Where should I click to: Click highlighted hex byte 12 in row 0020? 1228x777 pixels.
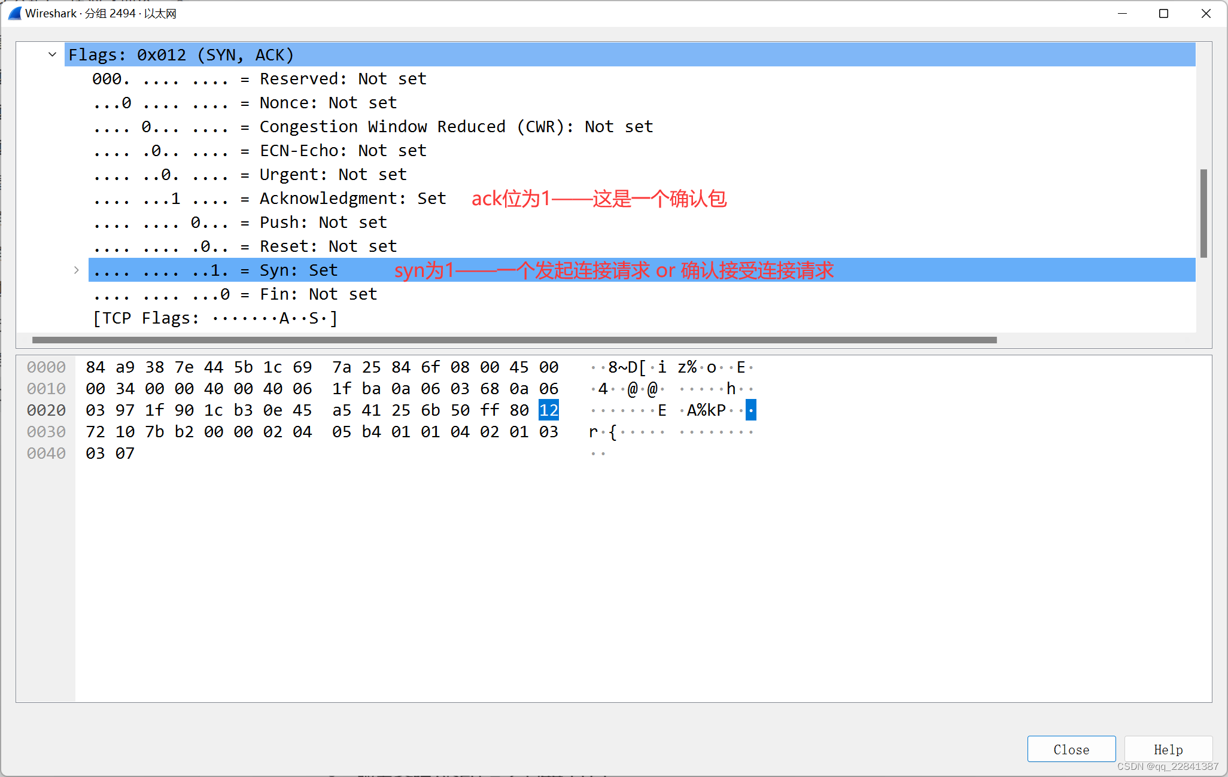coord(549,410)
